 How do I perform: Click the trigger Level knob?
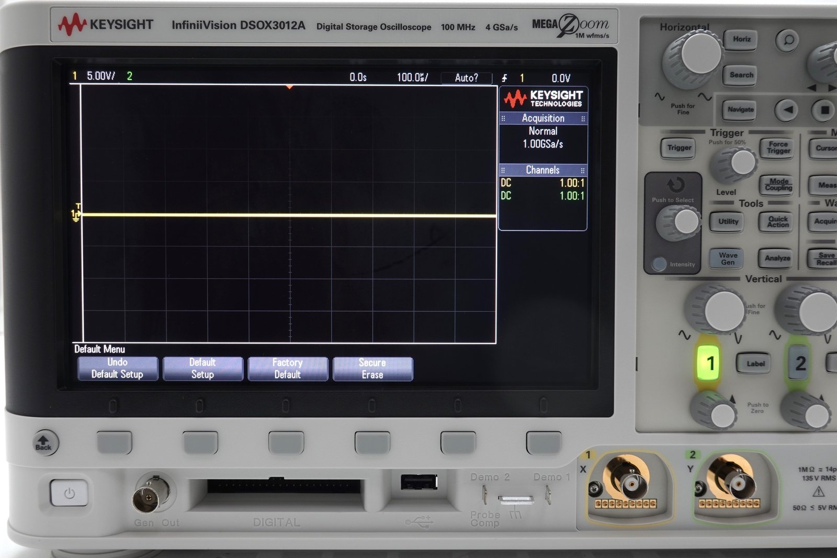pyautogui.click(x=734, y=164)
